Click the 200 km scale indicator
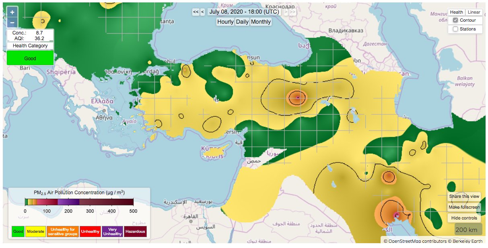 (468, 230)
